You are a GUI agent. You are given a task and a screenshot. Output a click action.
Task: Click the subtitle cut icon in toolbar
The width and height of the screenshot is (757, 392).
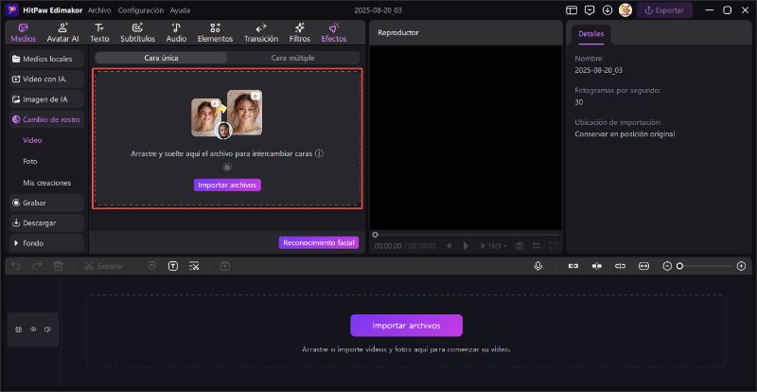pyautogui.click(x=194, y=266)
